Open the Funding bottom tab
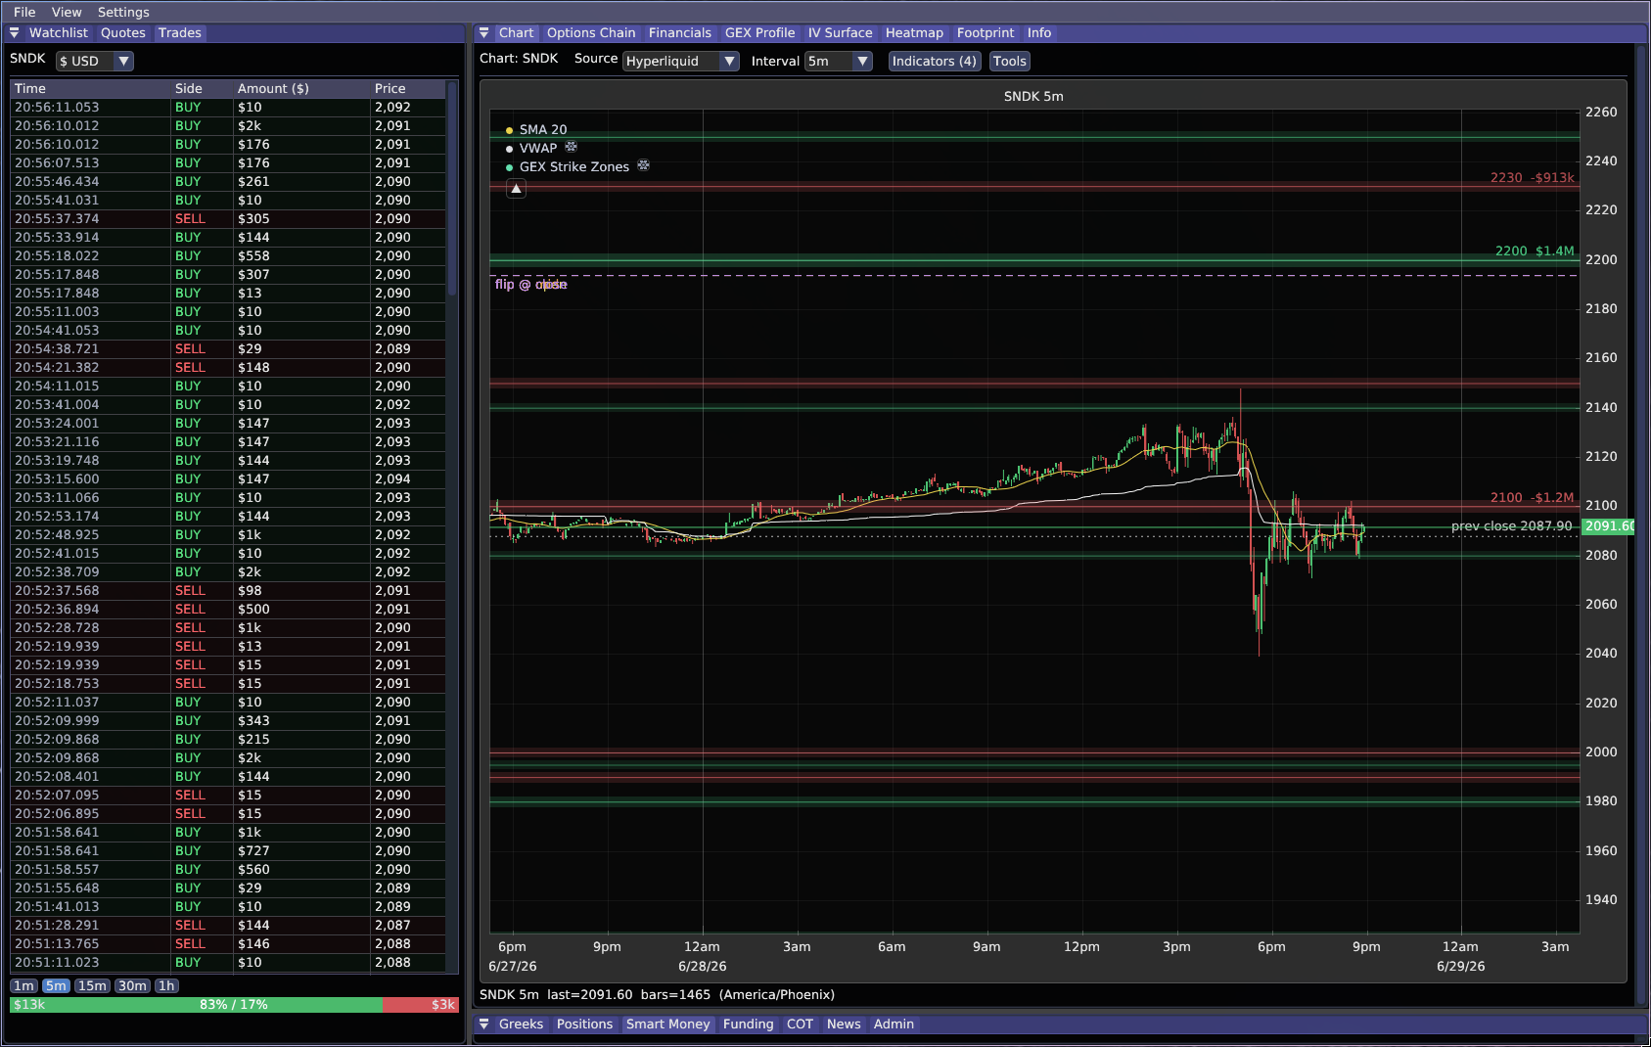The width and height of the screenshot is (1651, 1047). (x=748, y=1024)
